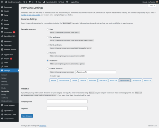Viewport: 159px width, 128px height.
Task: Select Month and name permalink option
Action: (x=48, y=45)
